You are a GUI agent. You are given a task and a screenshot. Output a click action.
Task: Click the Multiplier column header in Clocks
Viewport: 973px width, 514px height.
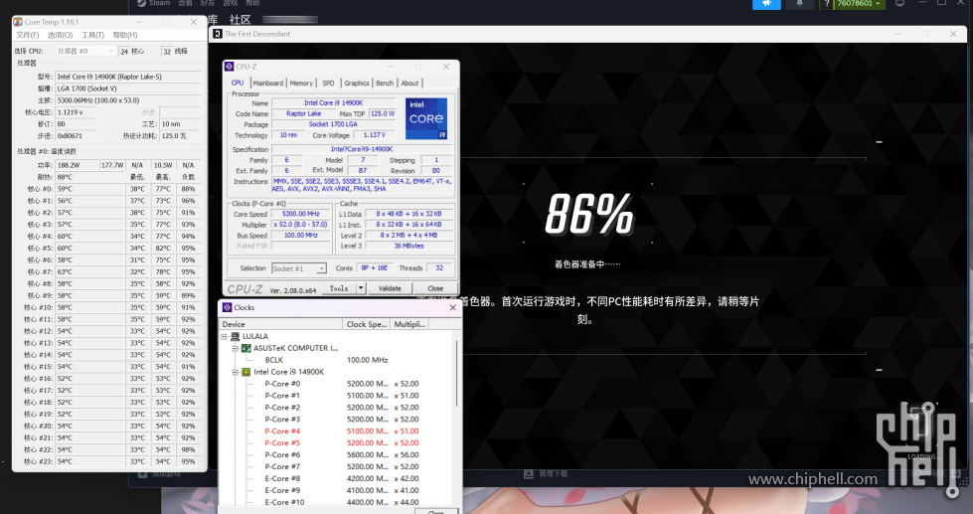pos(409,324)
